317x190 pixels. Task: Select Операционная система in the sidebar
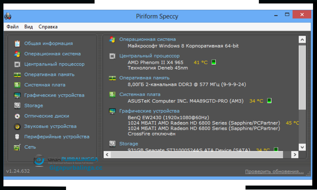(53, 54)
